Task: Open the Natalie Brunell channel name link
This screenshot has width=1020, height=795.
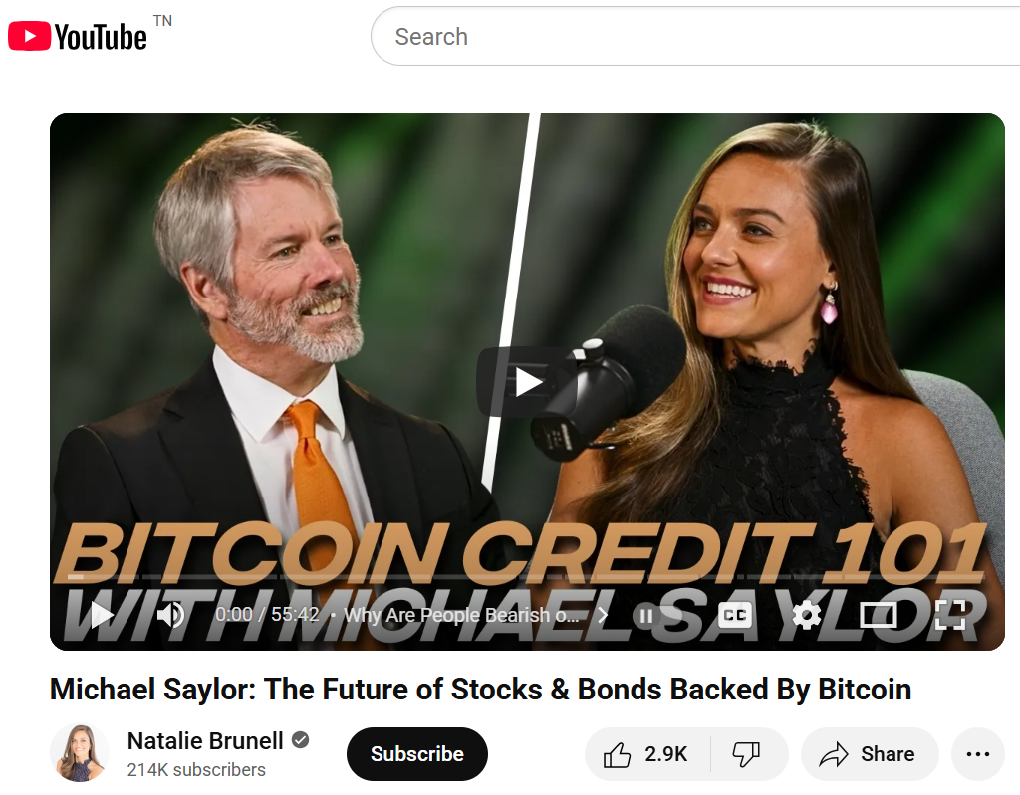Action: click(x=205, y=741)
